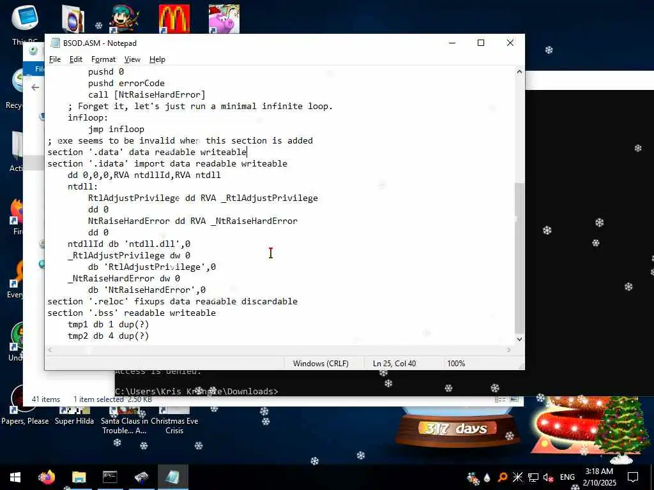Select the pixel-art character shortcut on the desktop
Viewport: 654px width, 490px height.
click(125, 19)
